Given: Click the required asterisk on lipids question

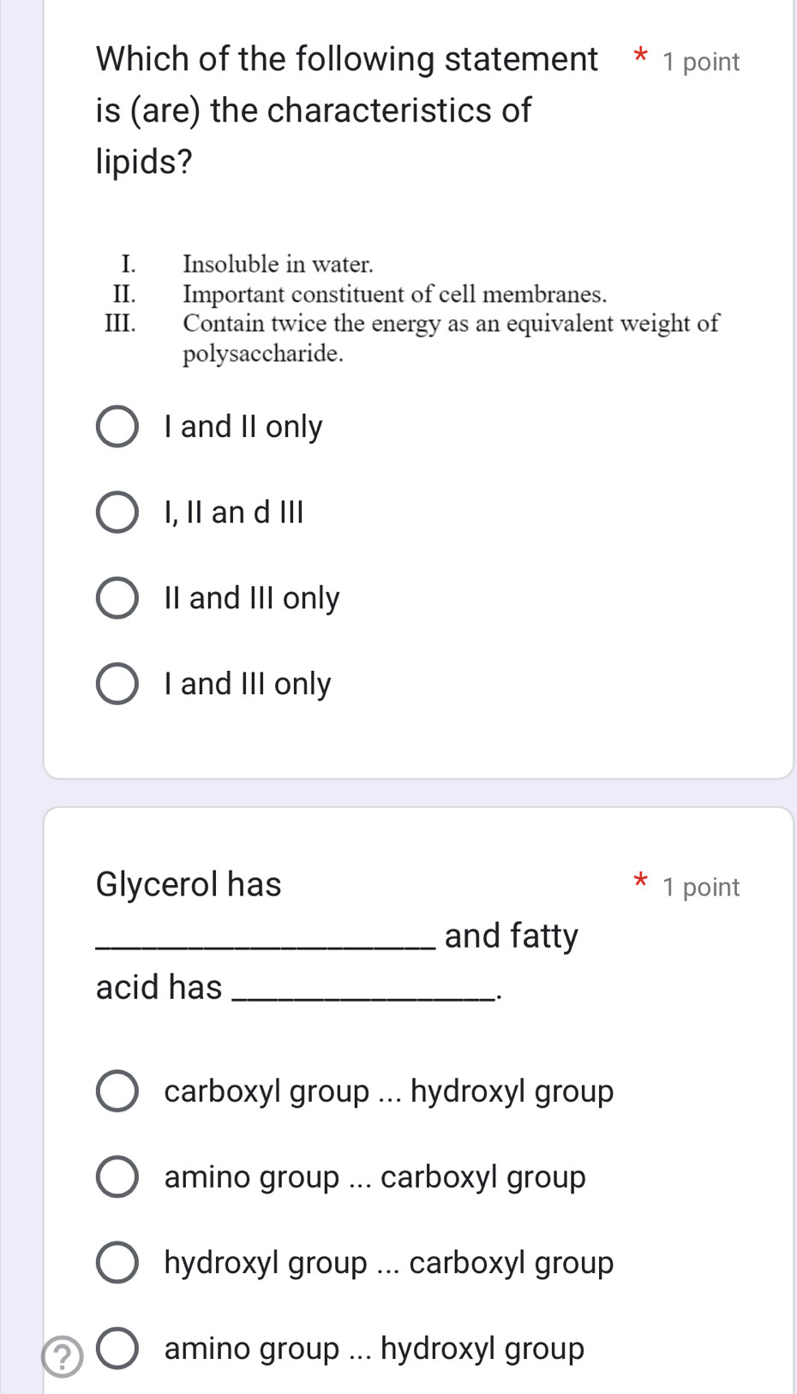Looking at the screenshot, I should (639, 57).
